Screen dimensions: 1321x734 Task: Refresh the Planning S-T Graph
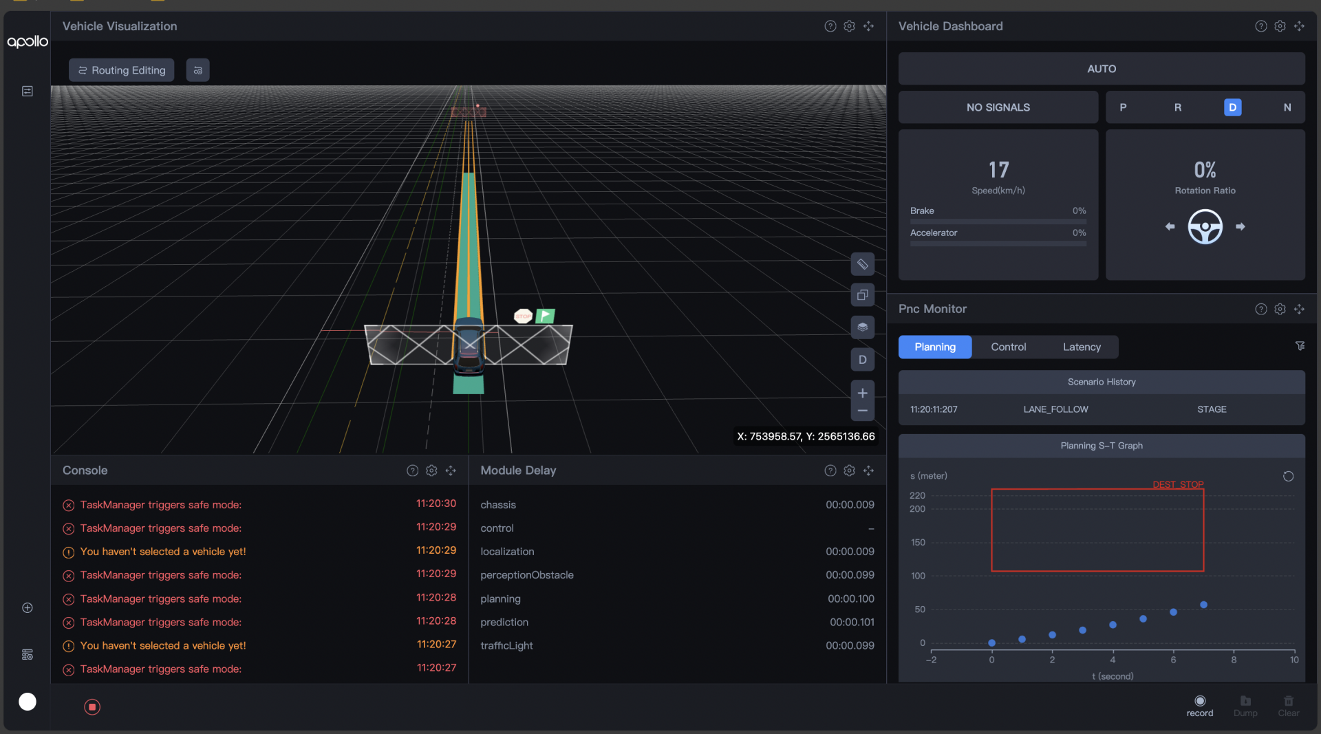click(x=1288, y=477)
